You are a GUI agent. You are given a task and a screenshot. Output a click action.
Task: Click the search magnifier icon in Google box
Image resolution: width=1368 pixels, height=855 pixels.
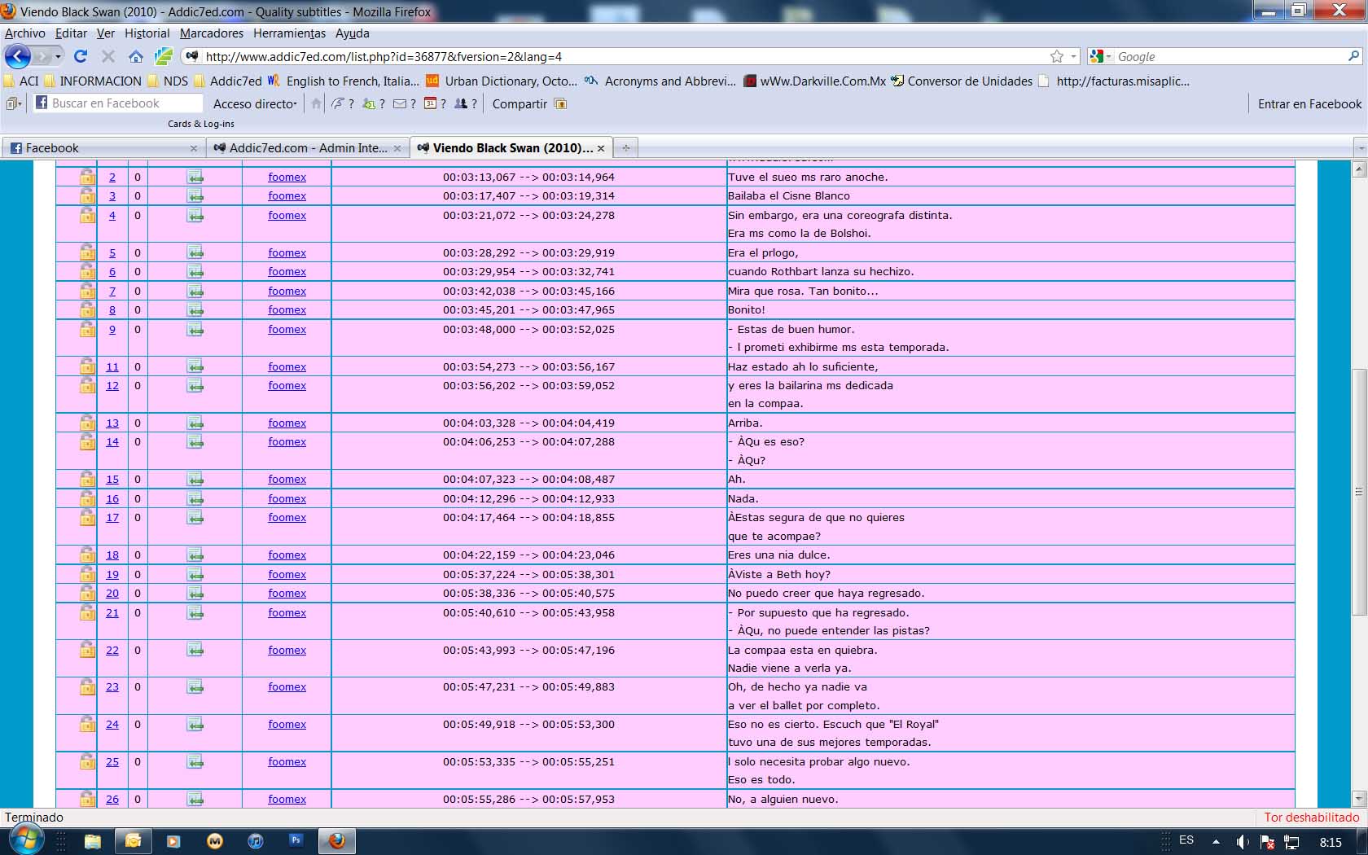tap(1353, 56)
